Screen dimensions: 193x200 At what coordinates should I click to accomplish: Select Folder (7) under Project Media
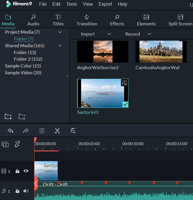pyautogui.click(x=24, y=39)
